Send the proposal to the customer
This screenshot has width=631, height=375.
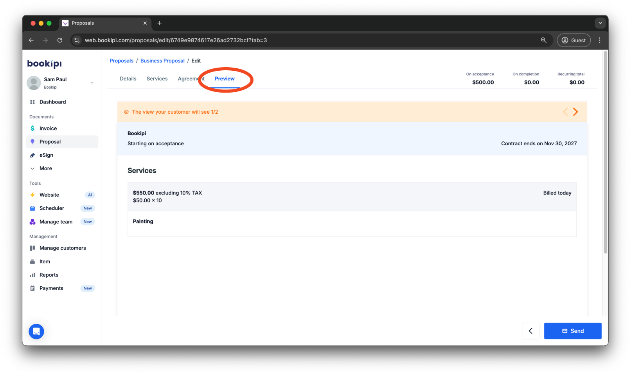(x=572, y=330)
